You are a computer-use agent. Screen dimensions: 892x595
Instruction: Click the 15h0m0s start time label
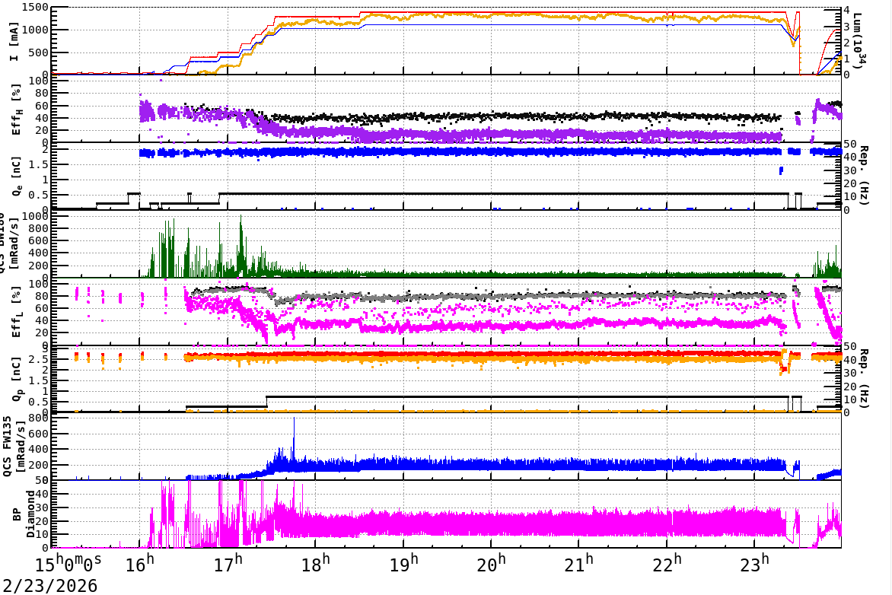point(68,565)
